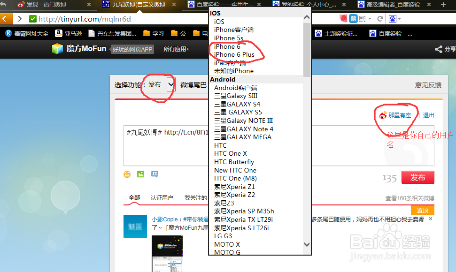
Task: Switch to 我的经验 个人中心 tab
Action: pyautogui.click(x=309, y=4)
